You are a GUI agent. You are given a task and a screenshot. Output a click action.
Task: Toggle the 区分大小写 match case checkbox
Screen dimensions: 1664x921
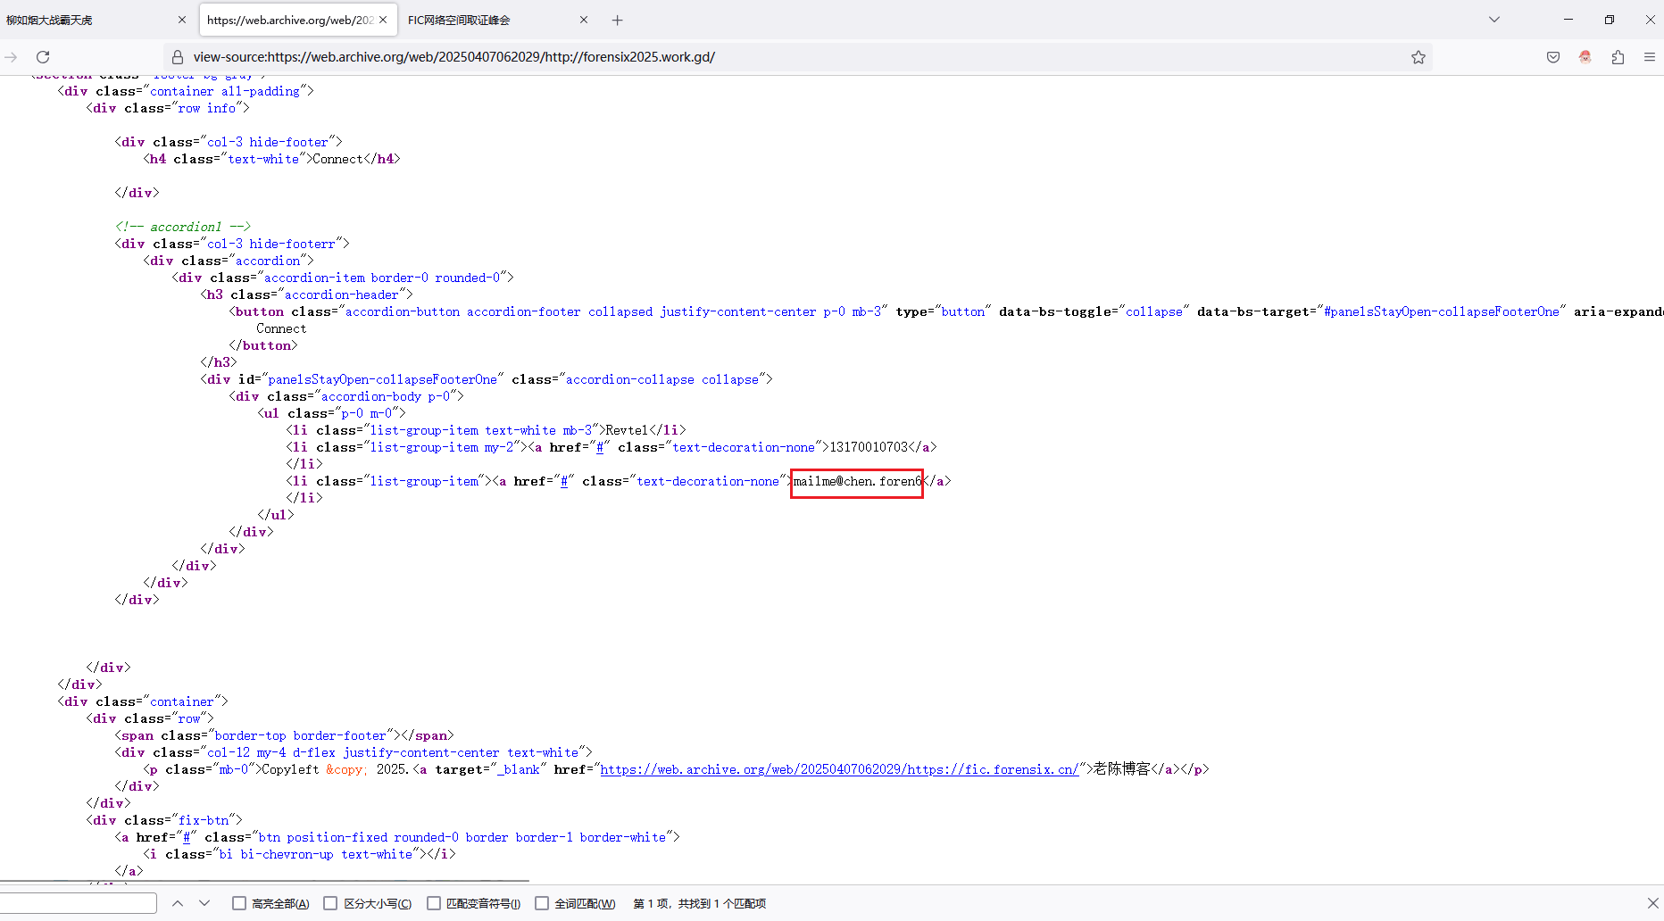click(330, 903)
